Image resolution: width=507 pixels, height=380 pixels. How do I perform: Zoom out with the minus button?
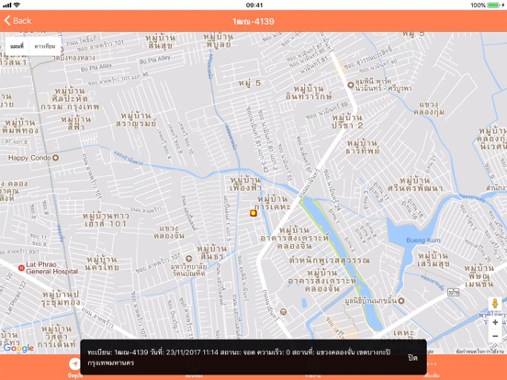click(495, 336)
